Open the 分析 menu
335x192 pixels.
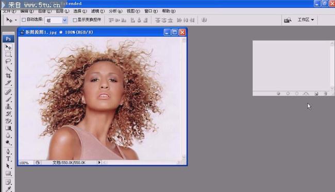coord(115,11)
